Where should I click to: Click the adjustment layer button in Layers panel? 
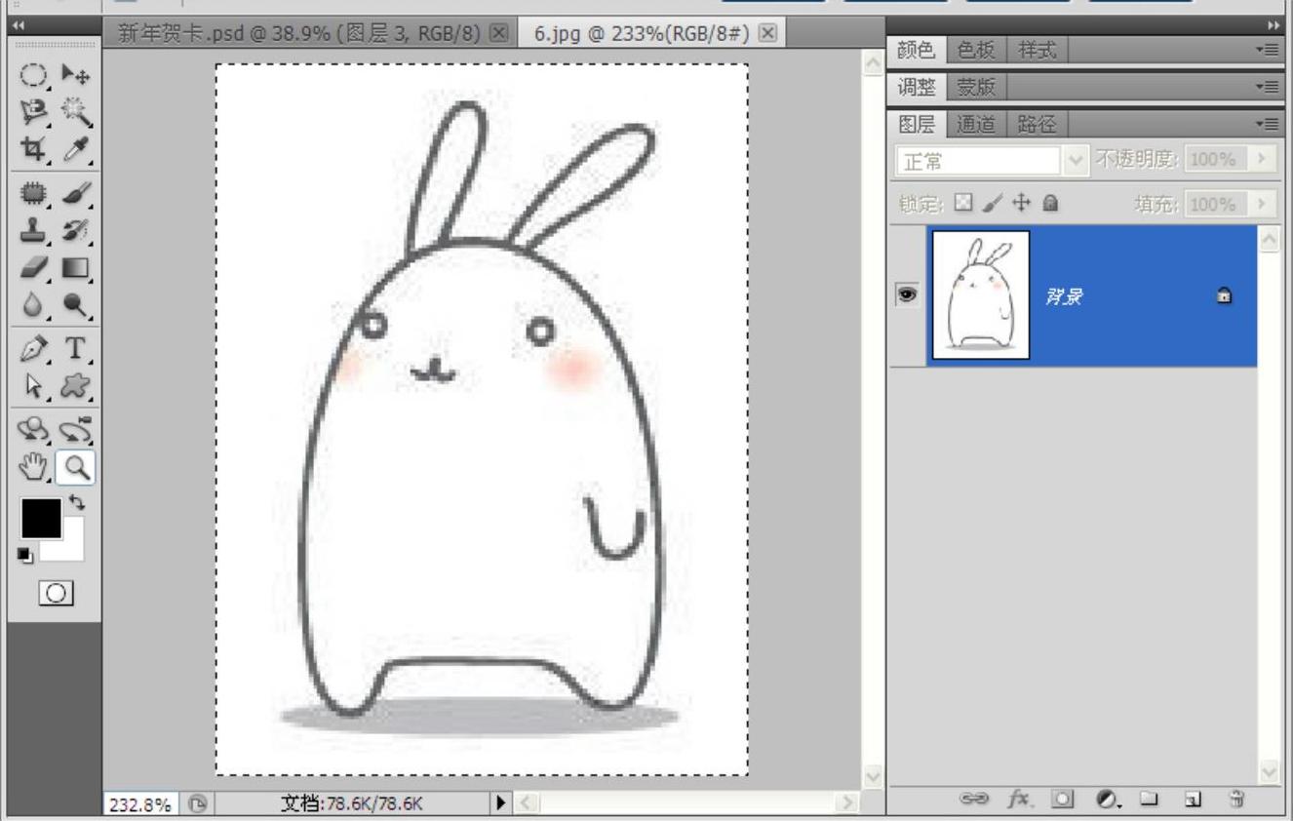coord(1107,800)
